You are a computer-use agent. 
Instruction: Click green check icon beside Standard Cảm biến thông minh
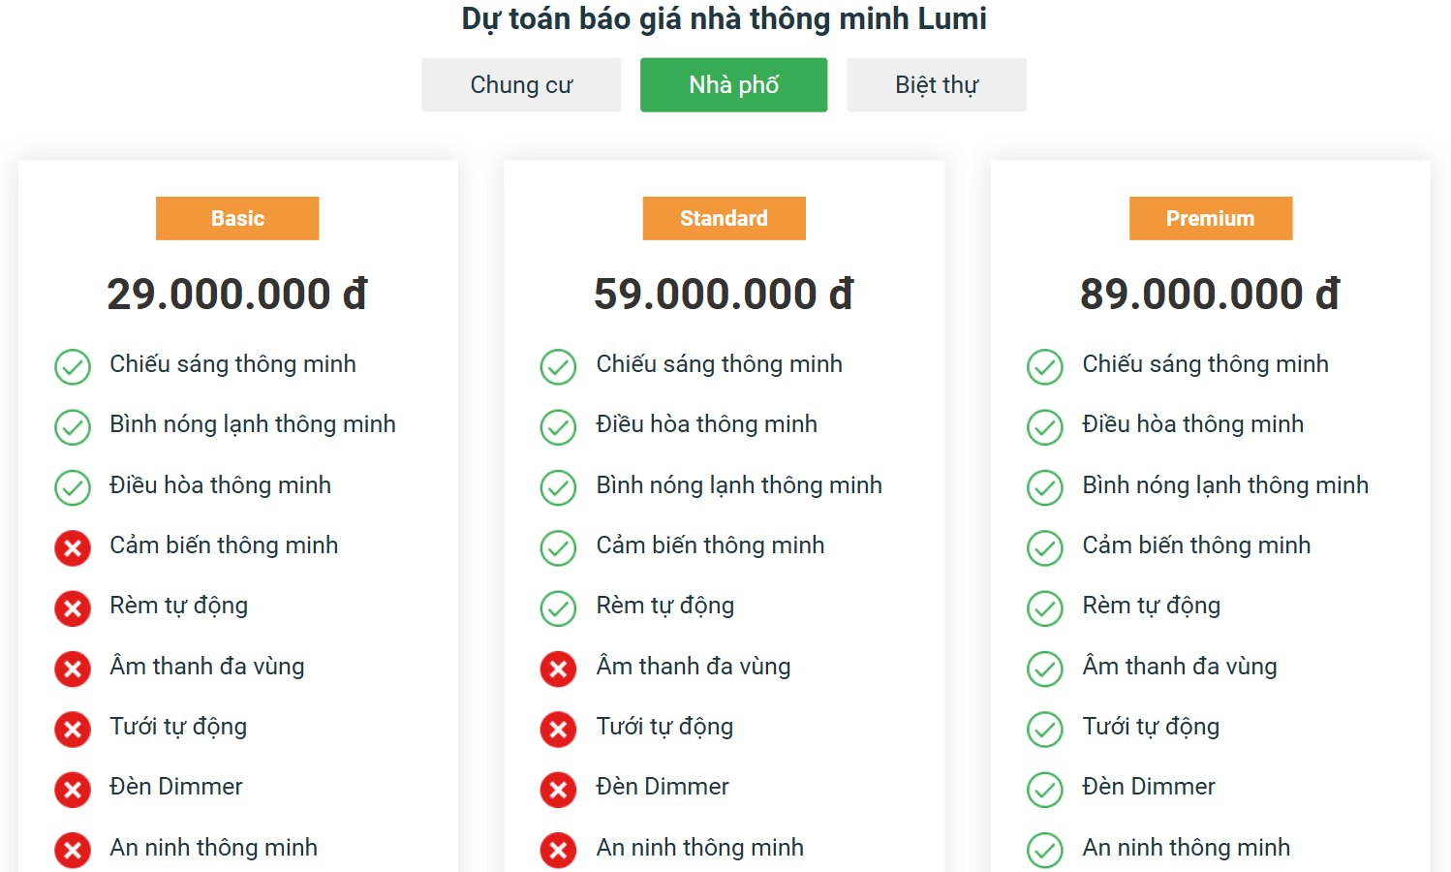558,548
